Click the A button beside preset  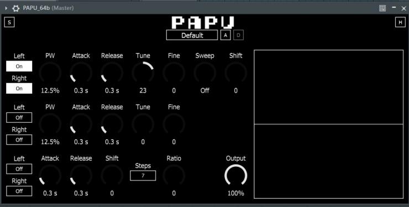[226, 35]
